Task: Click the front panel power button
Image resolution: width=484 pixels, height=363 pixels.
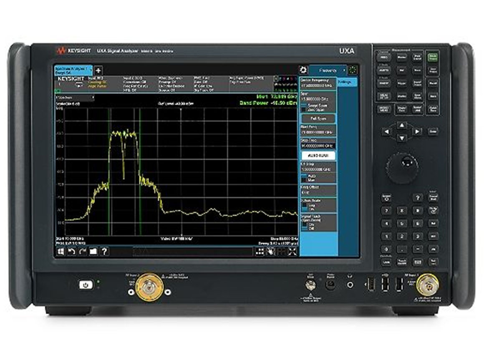Action: 86,285
